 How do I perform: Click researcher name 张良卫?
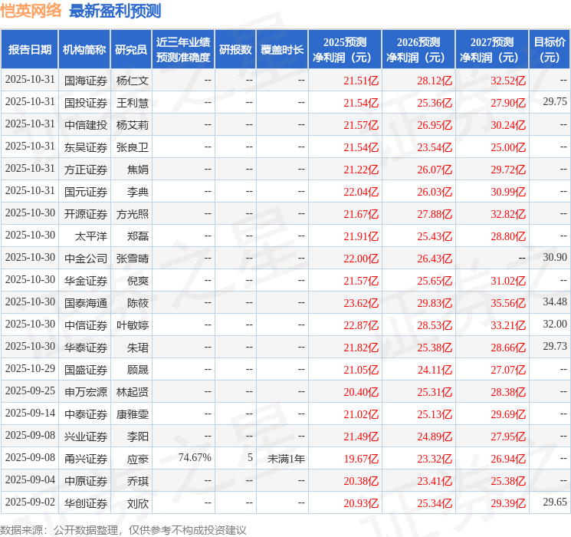[133, 147]
